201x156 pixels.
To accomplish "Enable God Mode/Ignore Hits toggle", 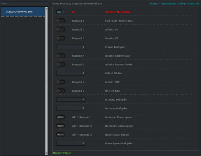I will pyautogui.click(x=61, y=21).
